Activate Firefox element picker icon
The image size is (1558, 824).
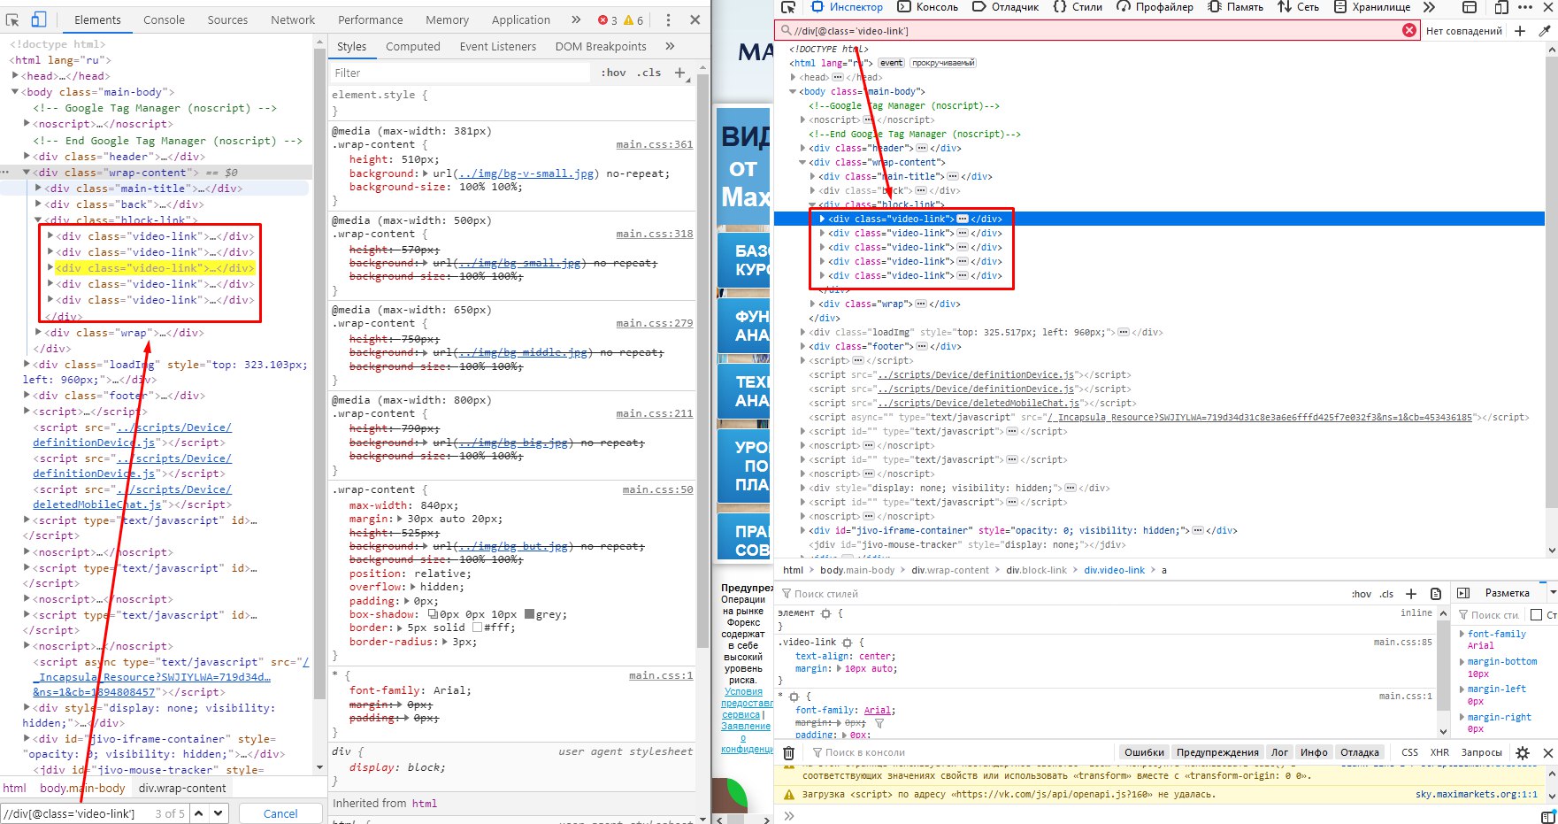coord(788,7)
